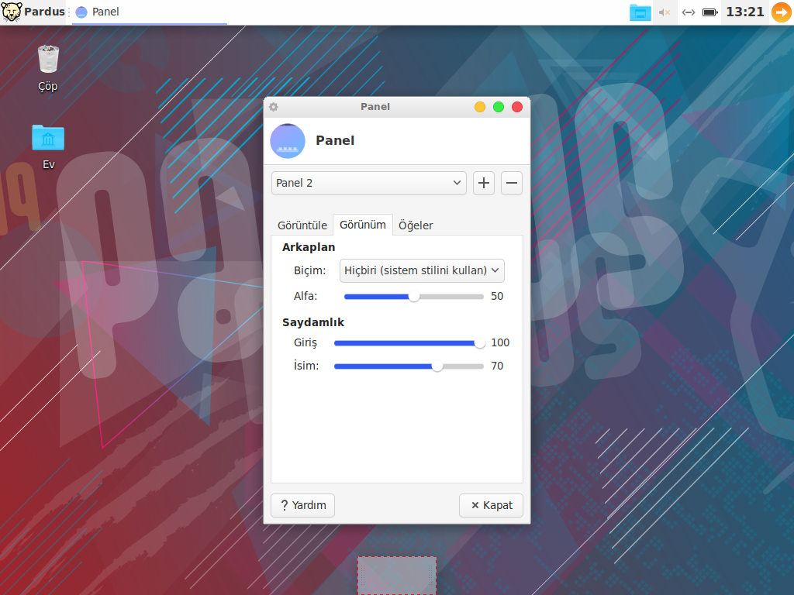The width and height of the screenshot is (794, 595).
Task: Close the Panel dialog with red button
Action: [517, 107]
